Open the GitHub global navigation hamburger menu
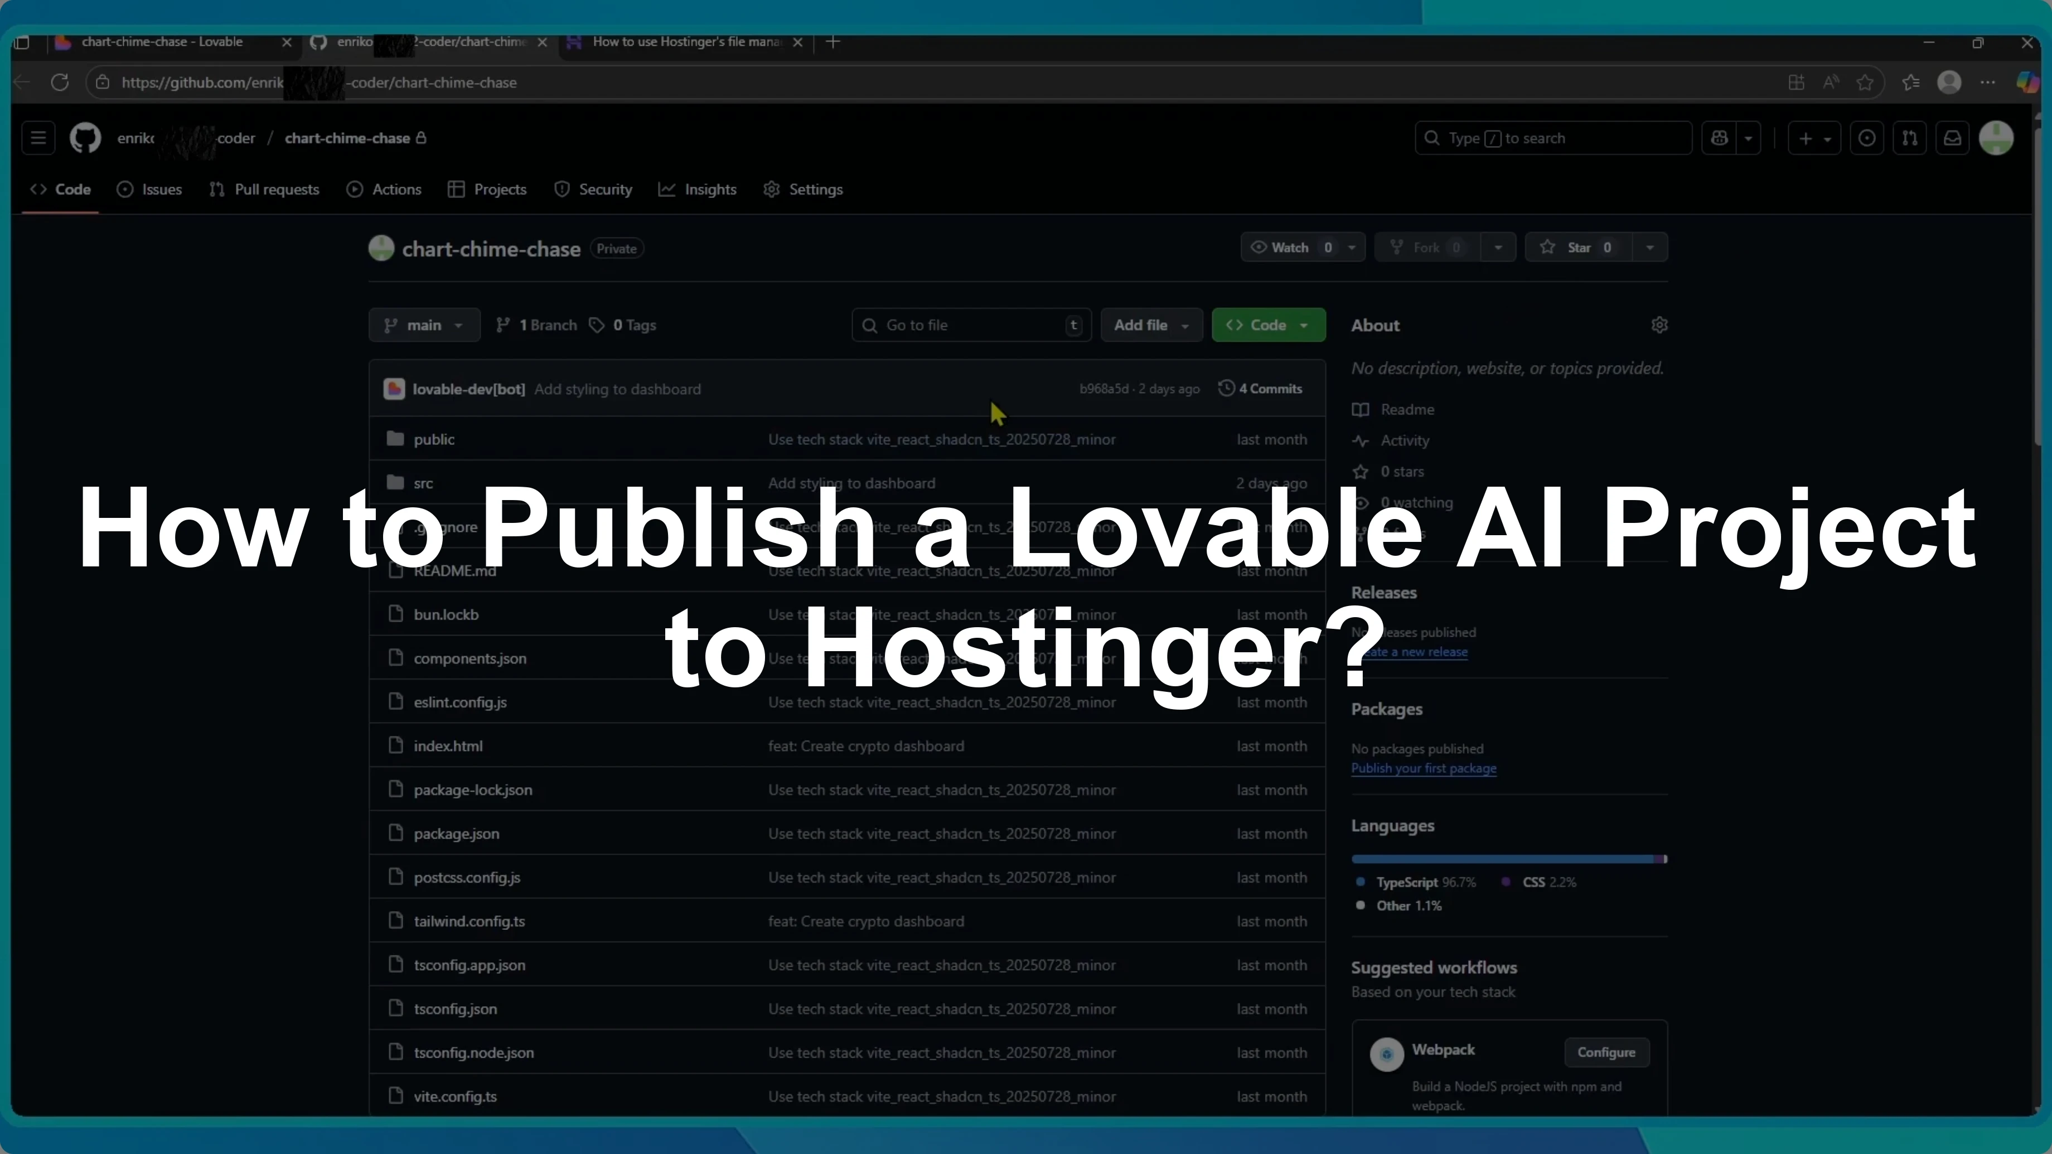 38,138
